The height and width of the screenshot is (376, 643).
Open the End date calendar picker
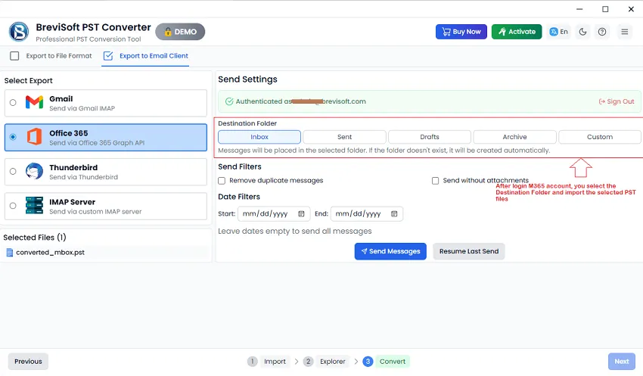pos(394,213)
